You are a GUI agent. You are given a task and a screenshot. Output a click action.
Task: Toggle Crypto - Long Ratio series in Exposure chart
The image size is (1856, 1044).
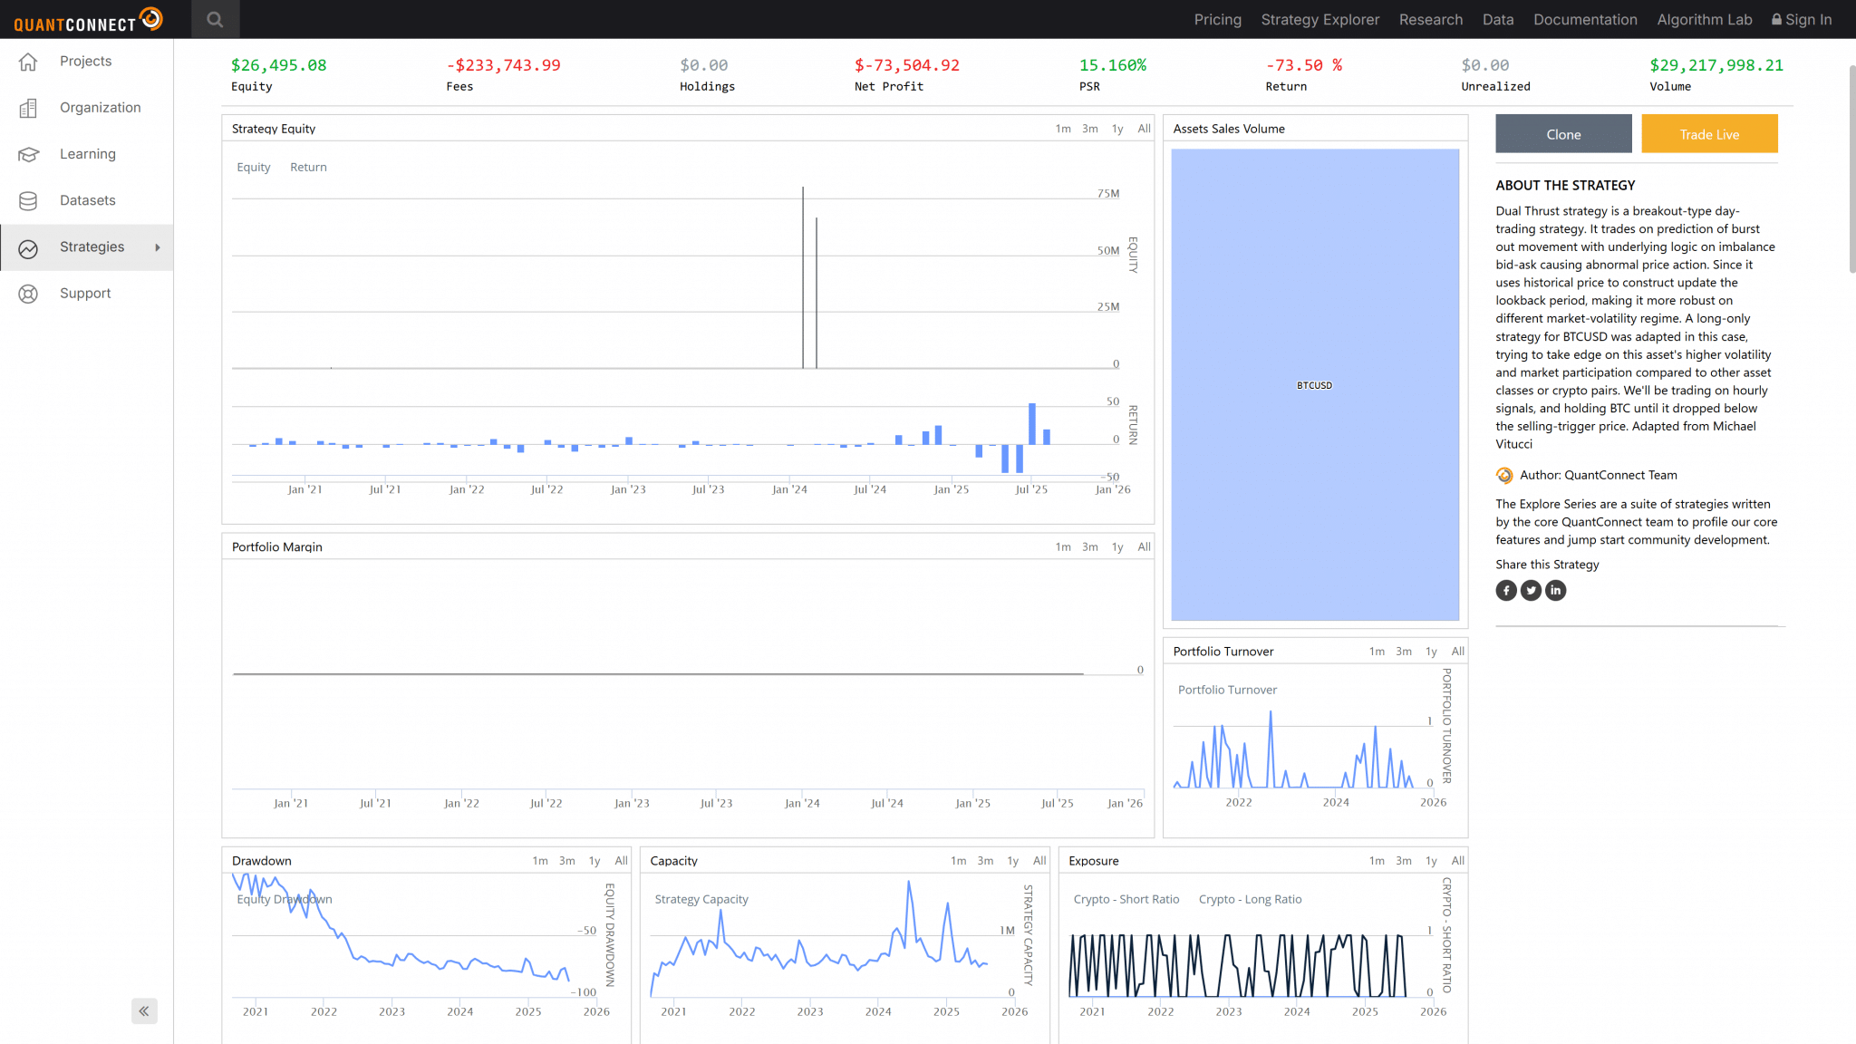click(x=1250, y=900)
